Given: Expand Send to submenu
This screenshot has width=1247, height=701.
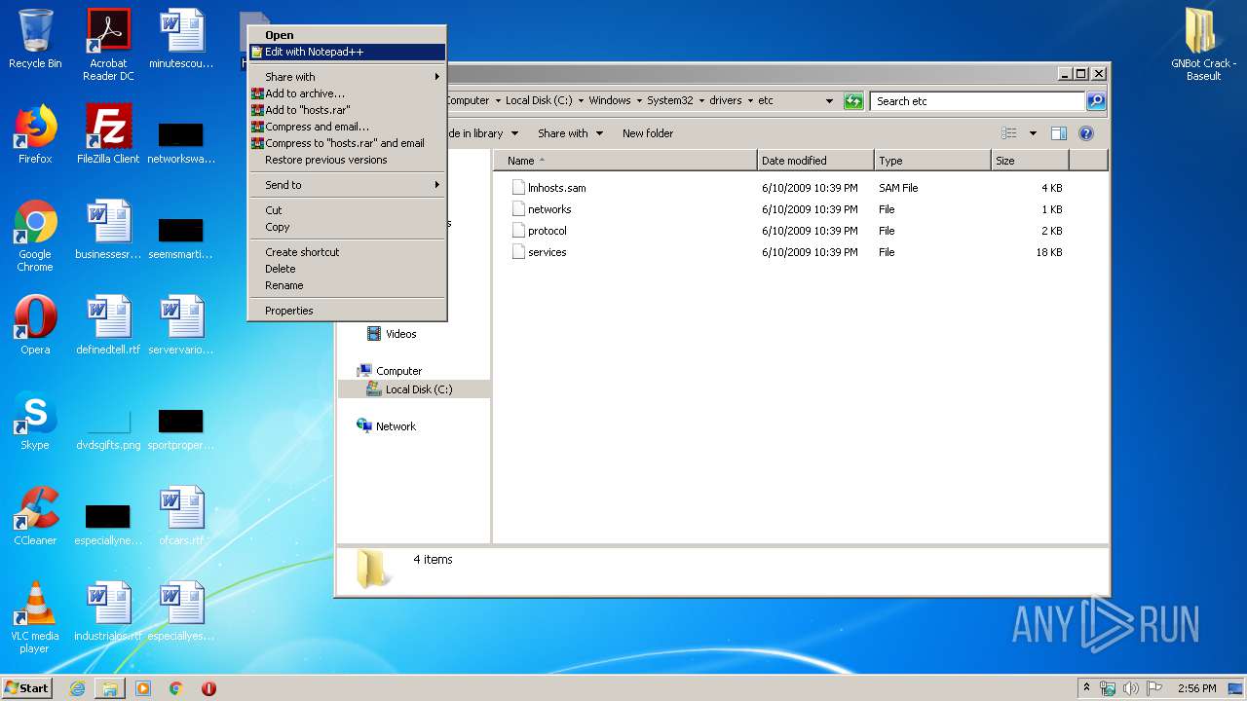Looking at the screenshot, I should coord(347,185).
